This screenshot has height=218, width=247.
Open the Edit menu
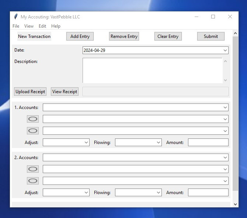[42, 26]
